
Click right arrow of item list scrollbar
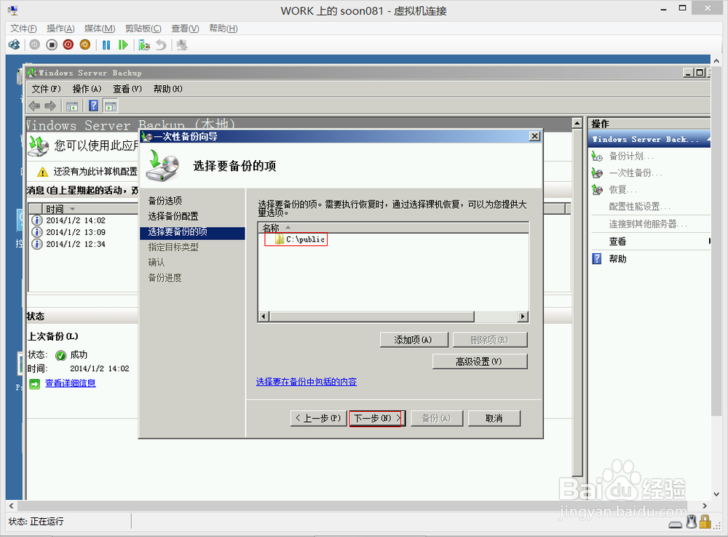[523, 317]
